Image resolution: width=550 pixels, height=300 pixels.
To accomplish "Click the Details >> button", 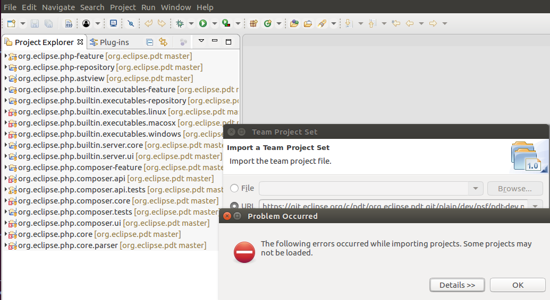I will [457, 285].
